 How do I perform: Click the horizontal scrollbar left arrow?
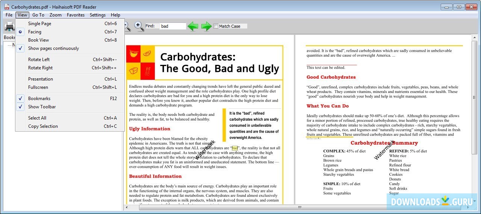pyautogui.click(x=127, y=207)
